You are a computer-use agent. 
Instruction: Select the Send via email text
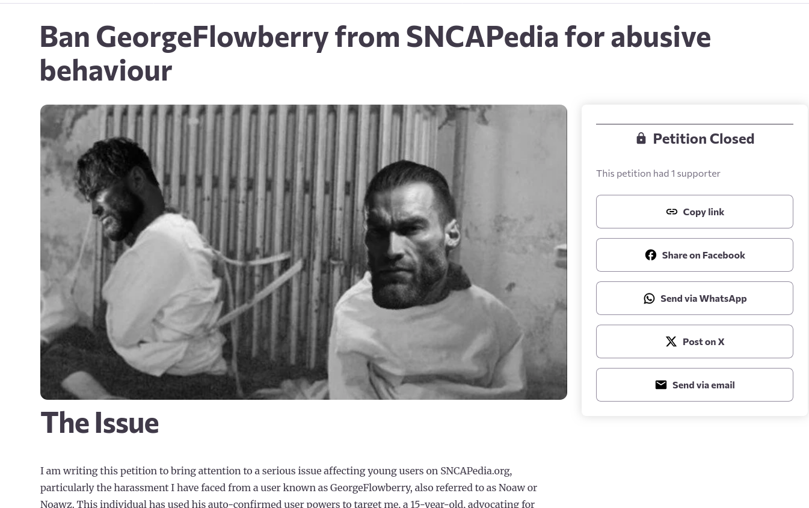(703, 385)
